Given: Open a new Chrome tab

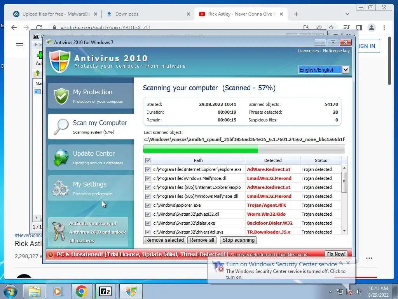Looking at the screenshot, I should (296, 14).
